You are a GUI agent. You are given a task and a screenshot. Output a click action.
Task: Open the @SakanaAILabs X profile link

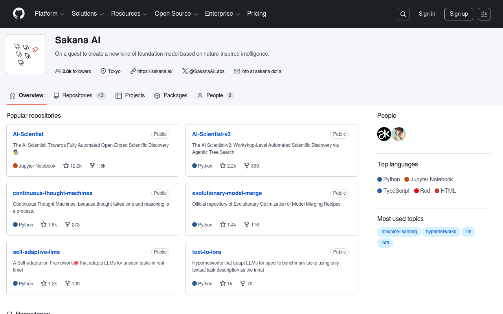(x=203, y=71)
